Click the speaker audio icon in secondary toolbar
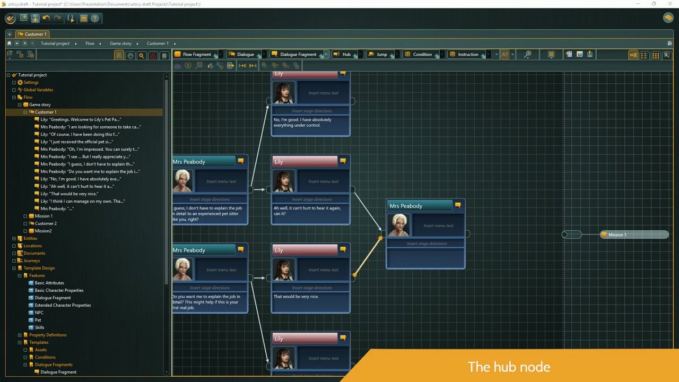Screen dimensions: 679x382 (210, 65)
